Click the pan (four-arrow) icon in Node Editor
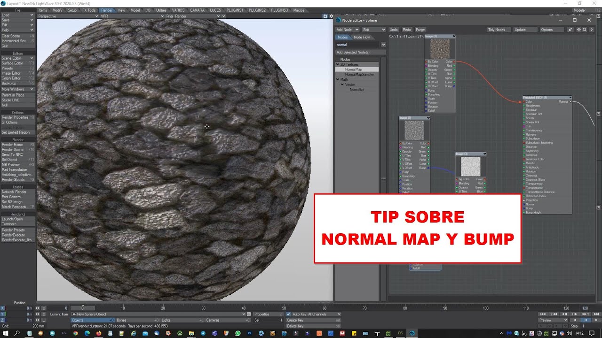Image resolution: width=602 pixels, height=338 pixels. click(x=579, y=30)
